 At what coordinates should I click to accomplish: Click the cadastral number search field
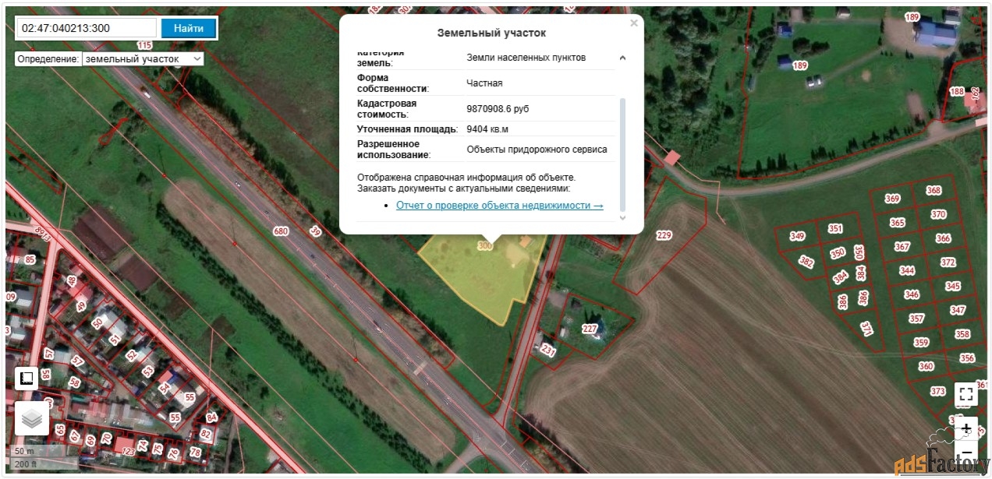click(87, 28)
